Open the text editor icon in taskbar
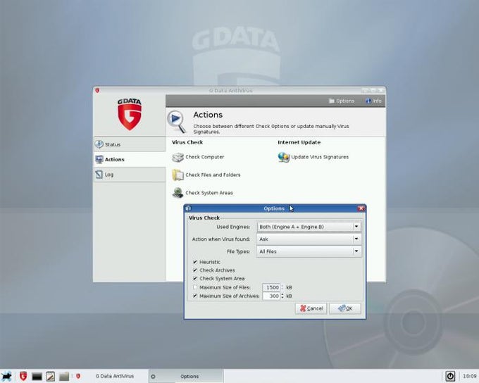The image size is (479, 383). pos(51,376)
